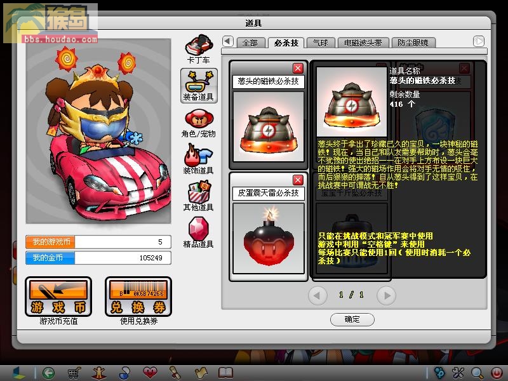Click the blue-green cube logo icon in bottom bar

18,373
